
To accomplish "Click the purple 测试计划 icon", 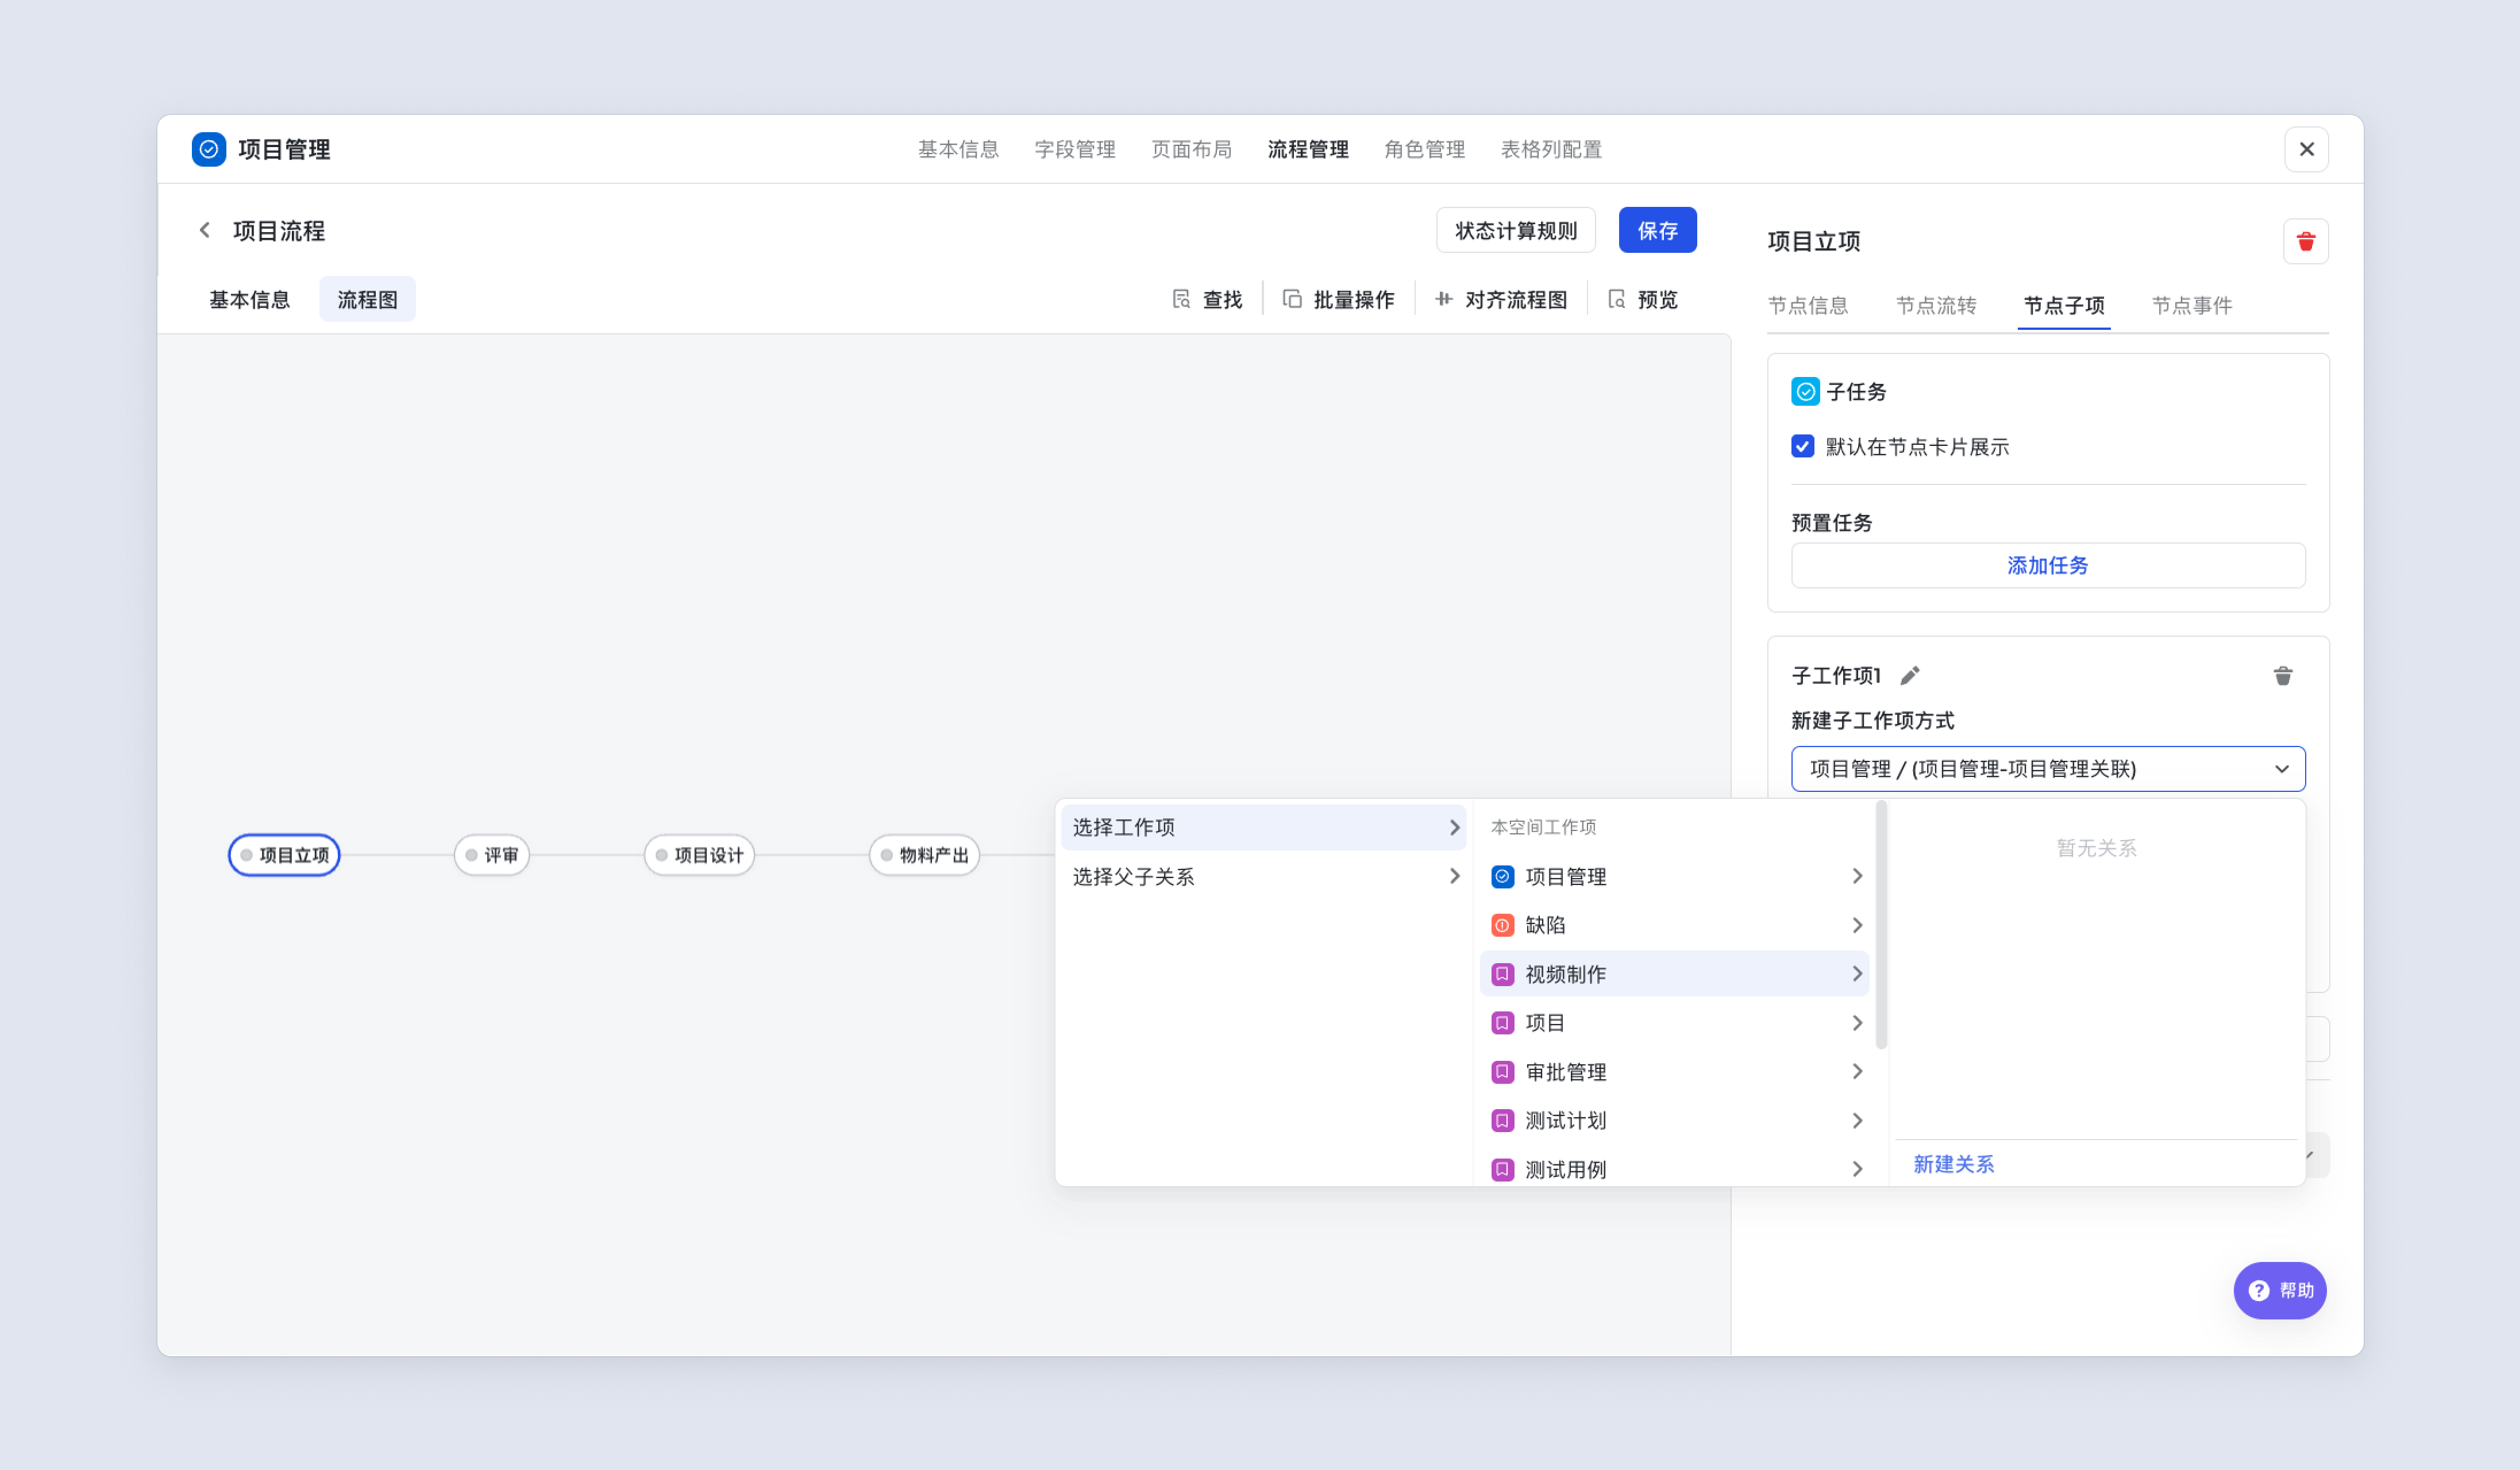I will point(1502,1120).
